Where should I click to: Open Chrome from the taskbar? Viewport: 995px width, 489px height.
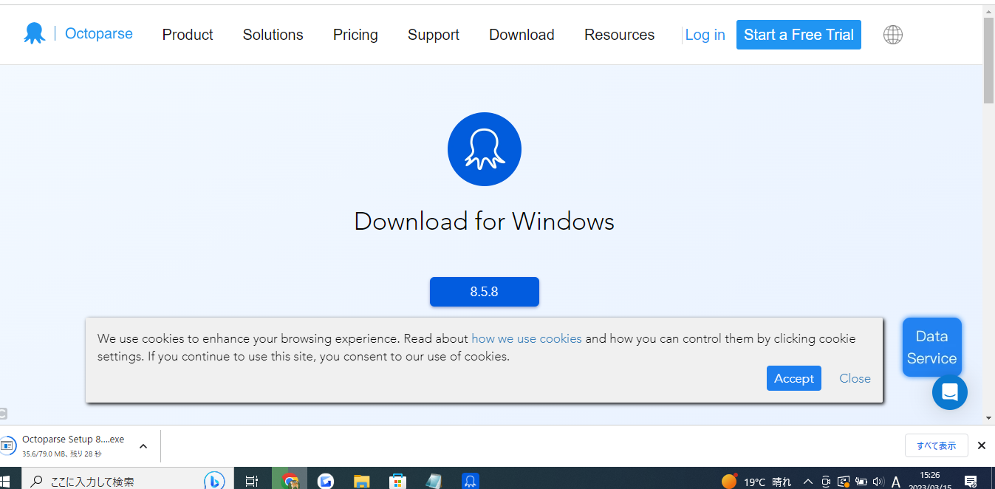[x=290, y=481]
